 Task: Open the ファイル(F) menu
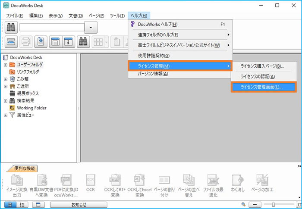tap(15, 16)
